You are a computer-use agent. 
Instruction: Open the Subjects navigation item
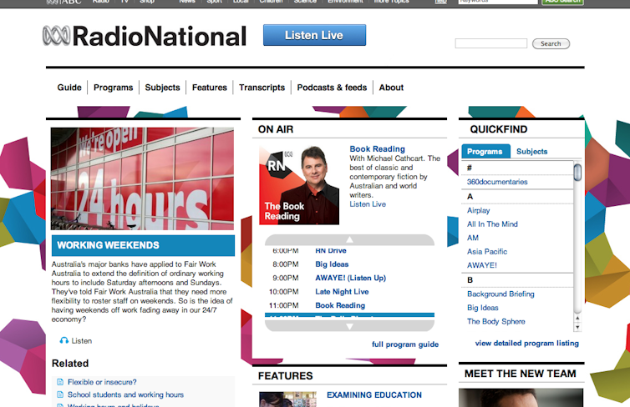pyautogui.click(x=162, y=88)
